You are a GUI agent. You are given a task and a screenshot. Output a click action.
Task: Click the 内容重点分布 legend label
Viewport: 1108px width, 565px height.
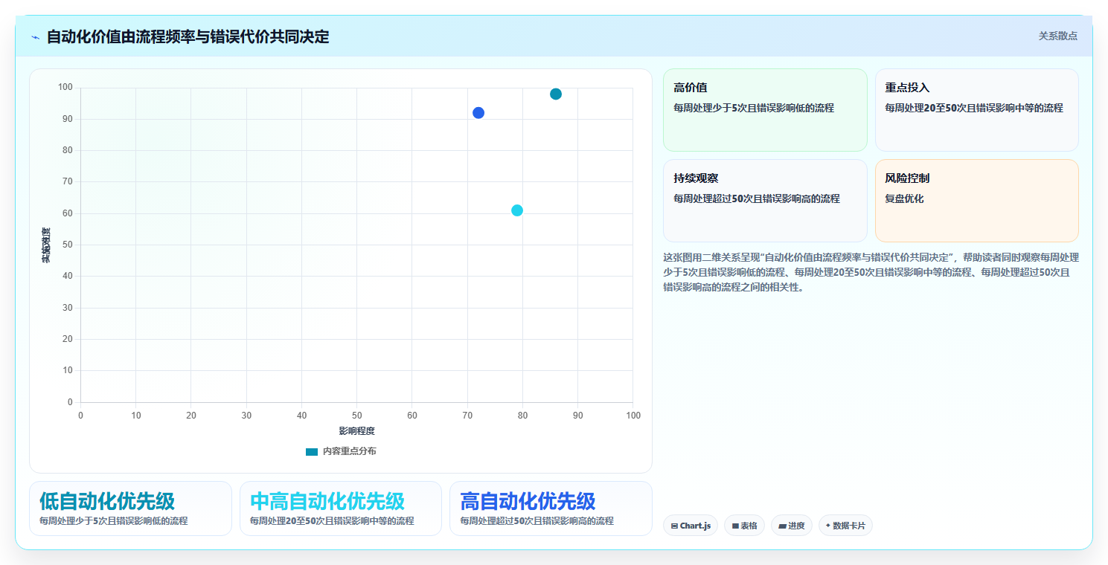click(349, 452)
